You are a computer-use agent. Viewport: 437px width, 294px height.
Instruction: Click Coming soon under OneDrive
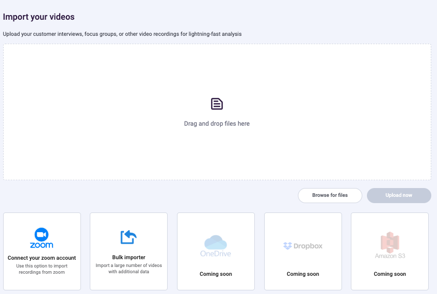point(216,274)
